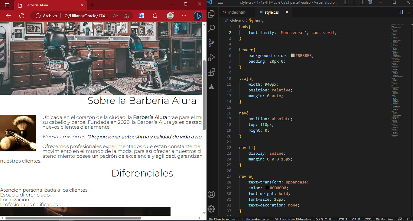The height and width of the screenshot is (221, 413).
Task: Start Go Live server
Action: pyautogui.click(x=384, y=219)
